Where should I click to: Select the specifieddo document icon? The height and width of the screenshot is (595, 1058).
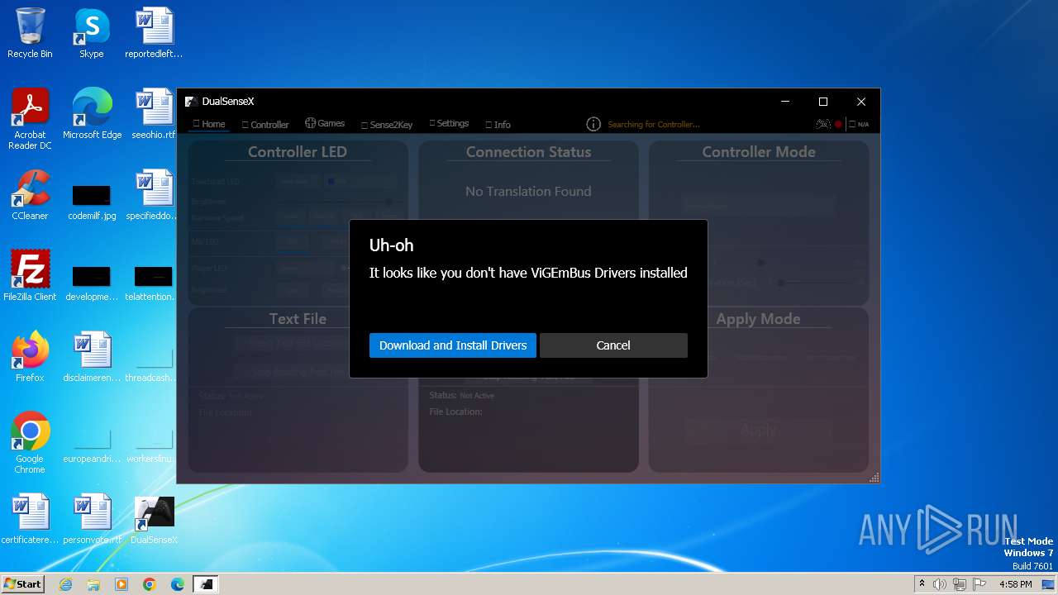(154, 195)
